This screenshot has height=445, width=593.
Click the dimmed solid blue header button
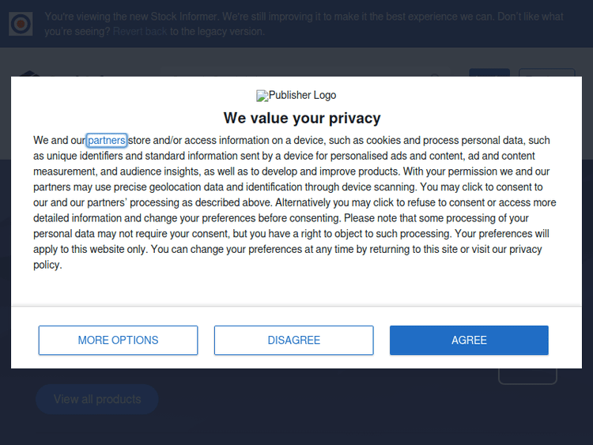[489, 73]
